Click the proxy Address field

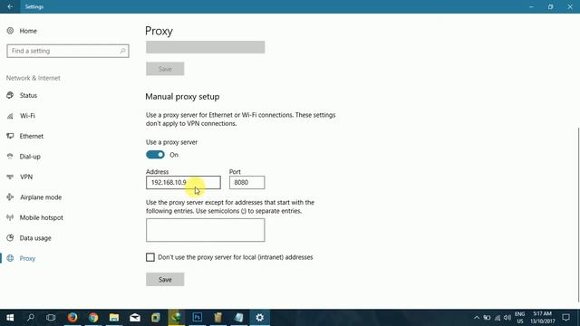click(x=183, y=182)
